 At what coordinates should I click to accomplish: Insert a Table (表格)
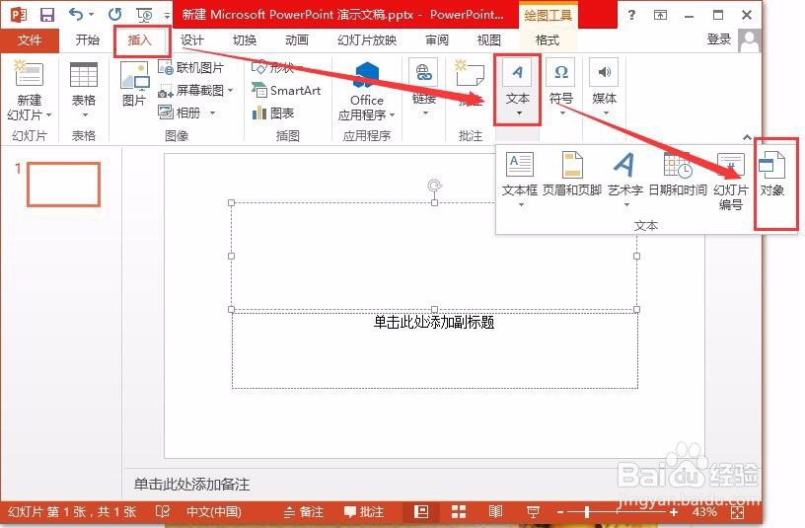click(x=83, y=91)
